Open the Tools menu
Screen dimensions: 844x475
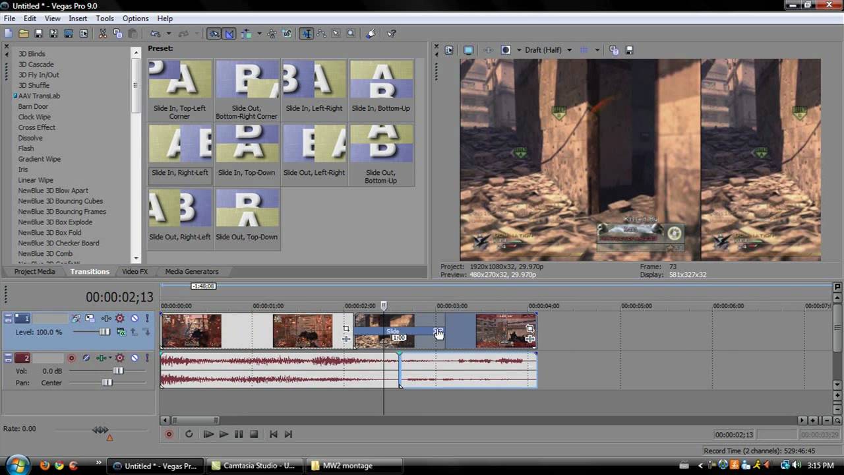(x=105, y=18)
